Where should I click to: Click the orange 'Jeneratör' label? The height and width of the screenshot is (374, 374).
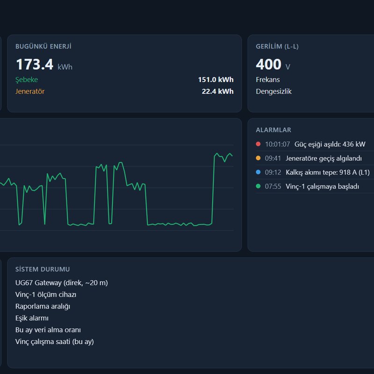pyautogui.click(x=30, y=91)
